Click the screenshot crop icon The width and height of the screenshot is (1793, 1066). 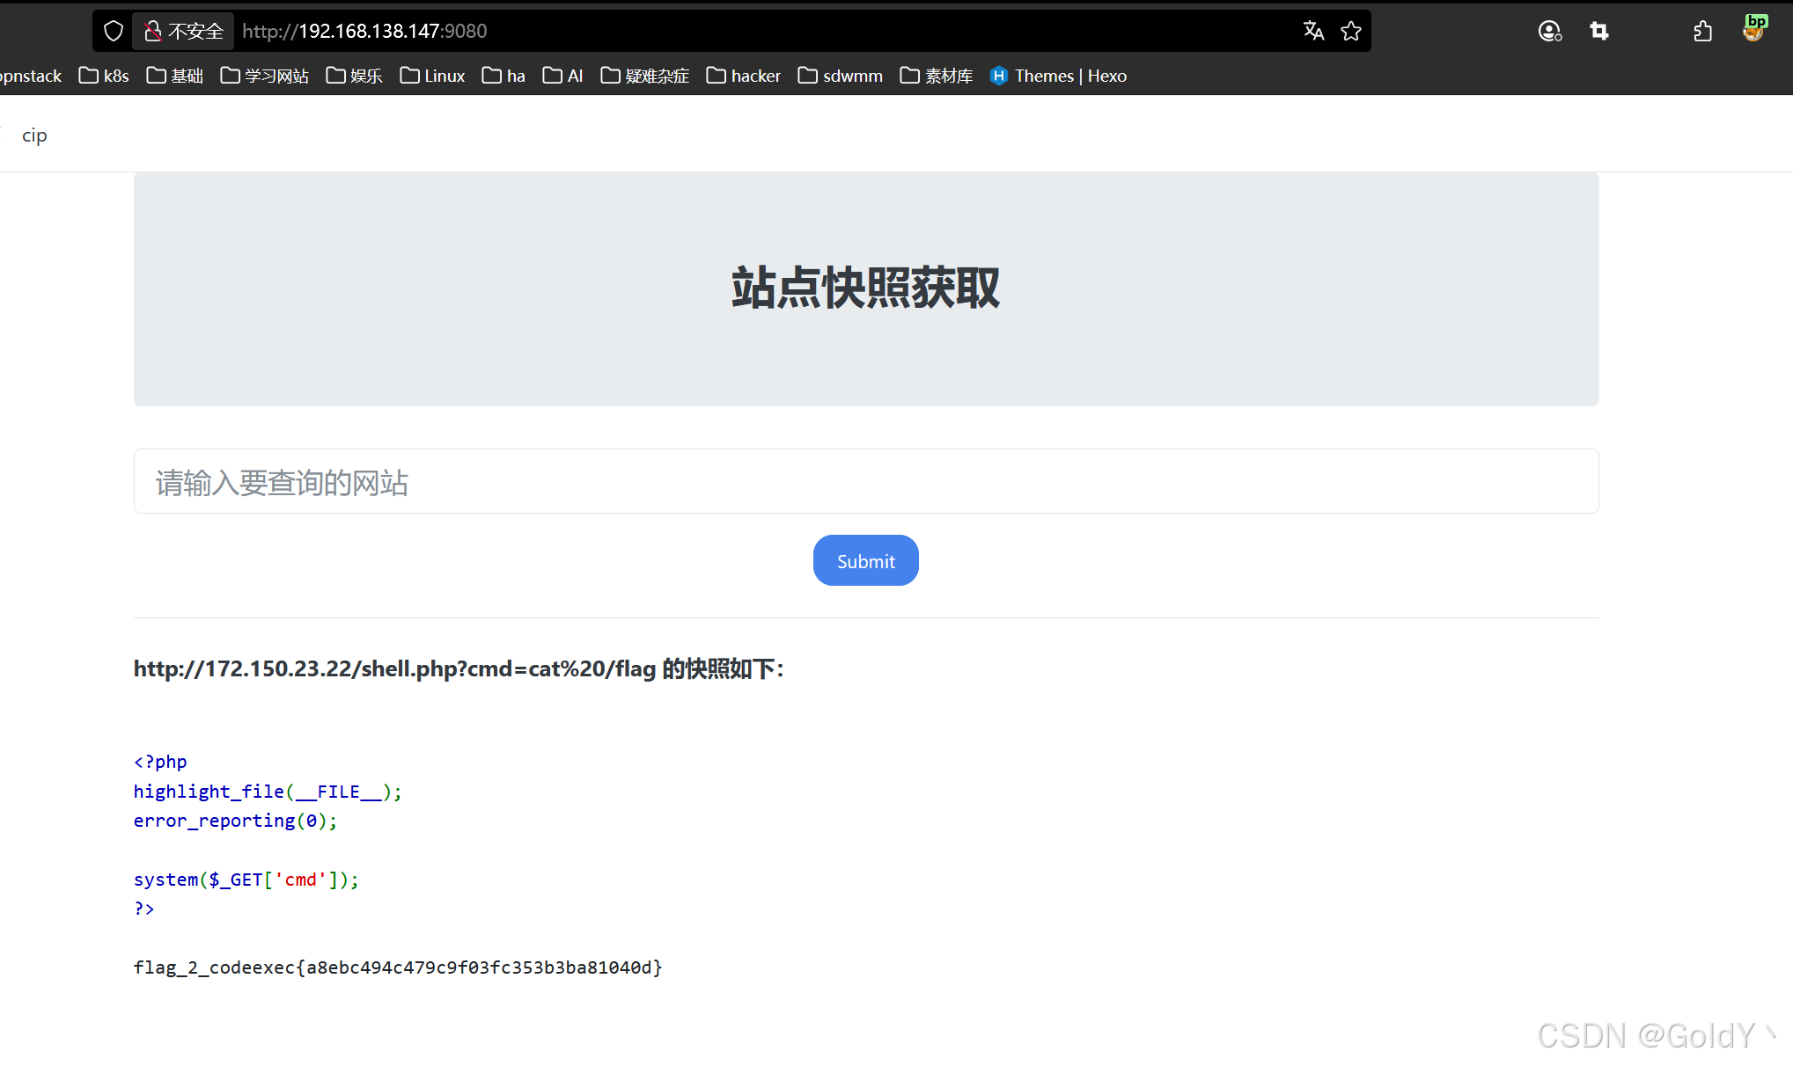(1599, 32)
